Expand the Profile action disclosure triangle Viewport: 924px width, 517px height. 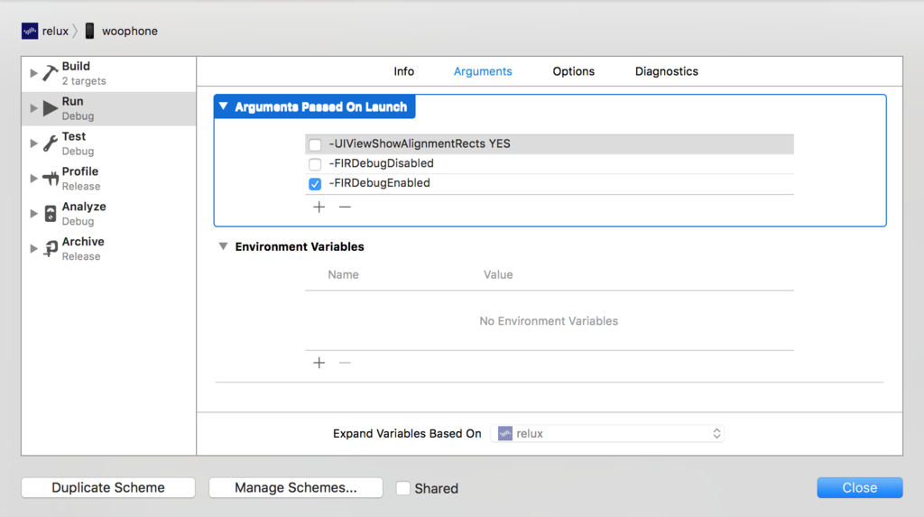(x=33, y=178)
